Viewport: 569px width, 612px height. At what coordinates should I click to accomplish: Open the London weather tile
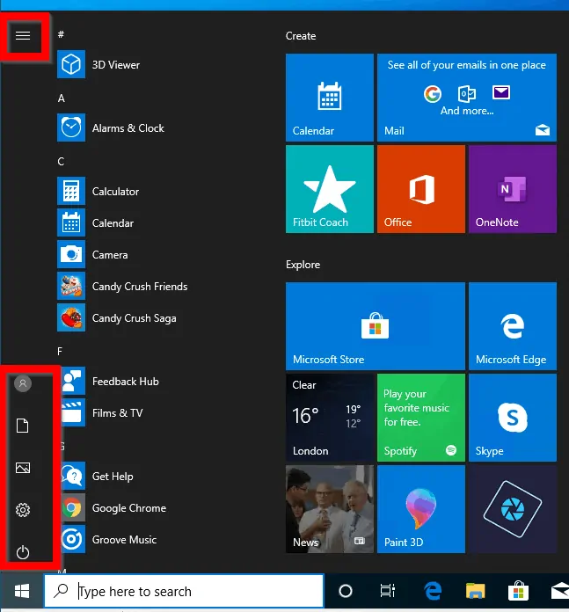coord(330,418)
